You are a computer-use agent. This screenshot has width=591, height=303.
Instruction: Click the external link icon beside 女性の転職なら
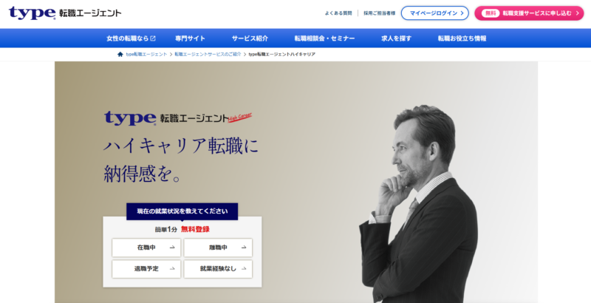click(153, 38)
